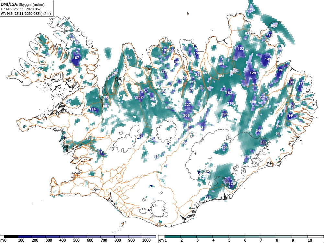The height and width of the screenshot is (243, 324).
Task: Click the visibility value 394 on the map
Action: [153, 99]
